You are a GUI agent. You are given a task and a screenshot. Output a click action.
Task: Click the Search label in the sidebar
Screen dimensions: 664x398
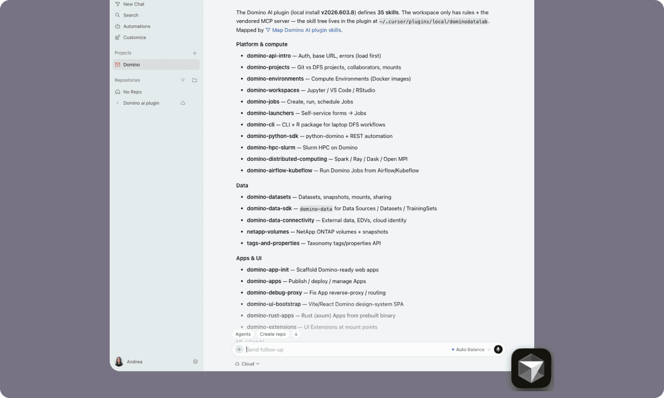click(x=131, y=15)
